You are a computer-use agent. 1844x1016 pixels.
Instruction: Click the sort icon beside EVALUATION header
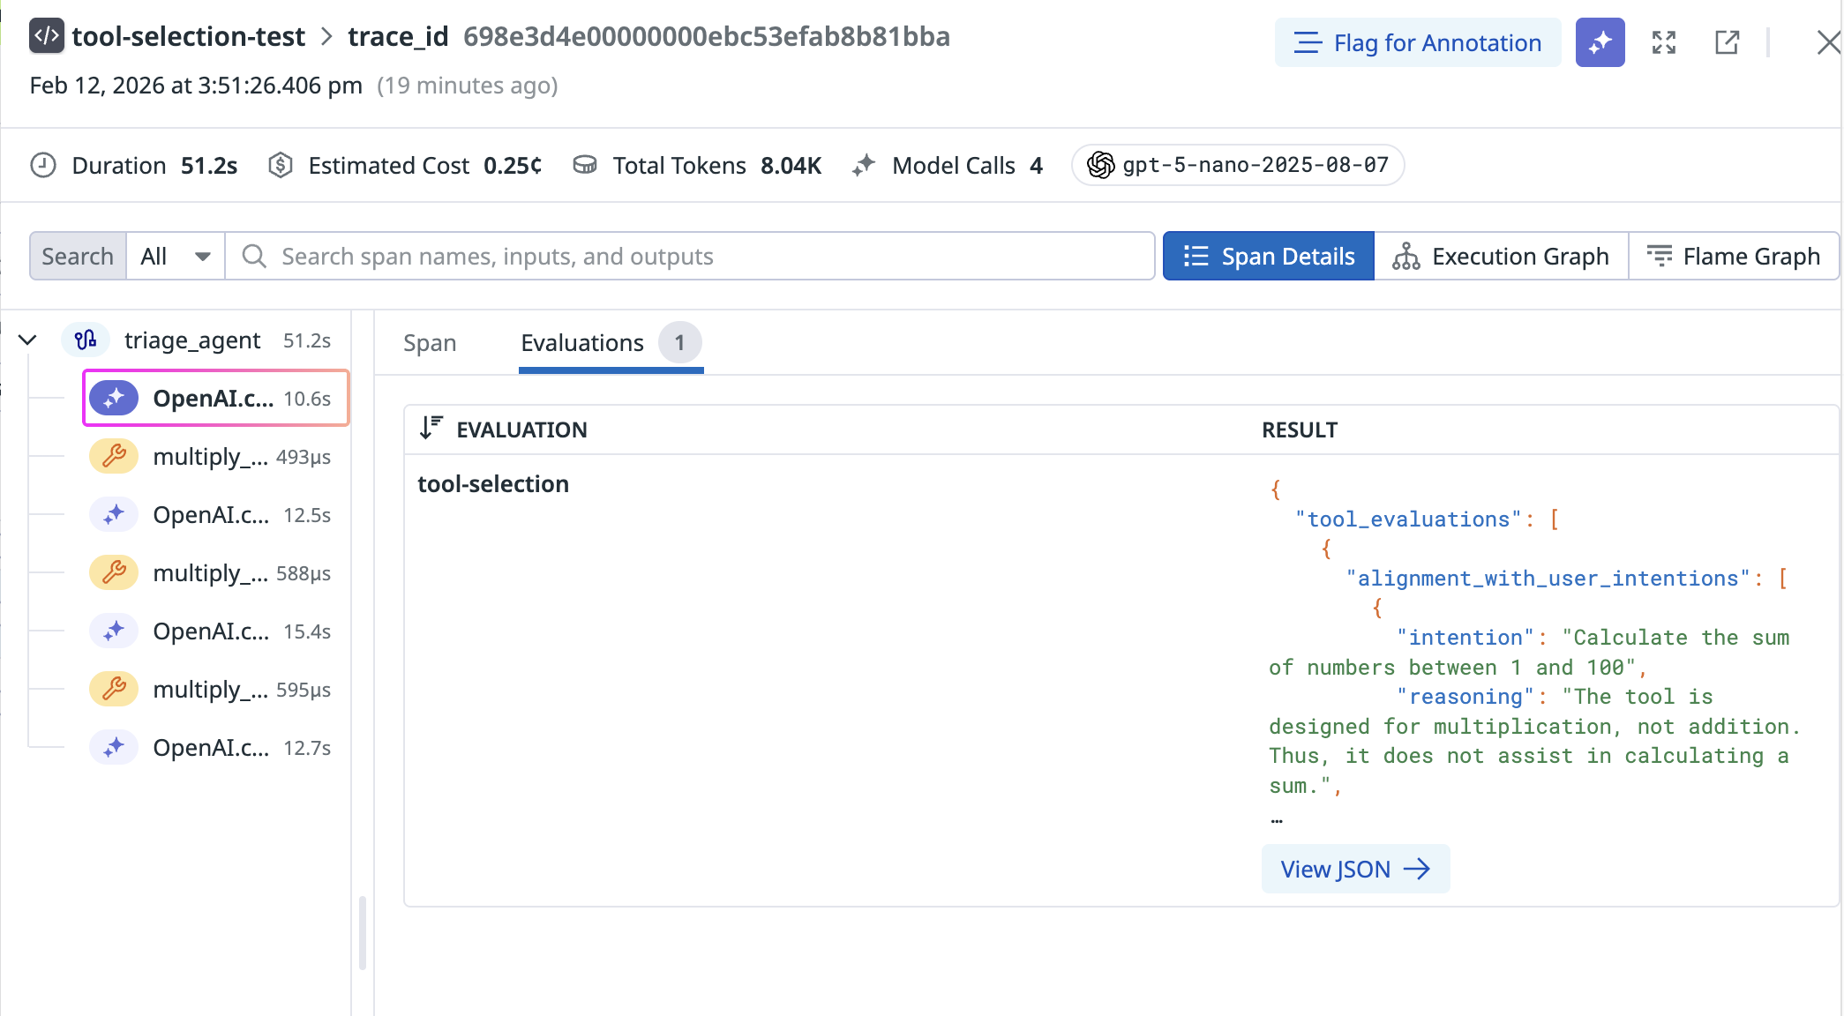pyautogui.click(x=431, y=429)
